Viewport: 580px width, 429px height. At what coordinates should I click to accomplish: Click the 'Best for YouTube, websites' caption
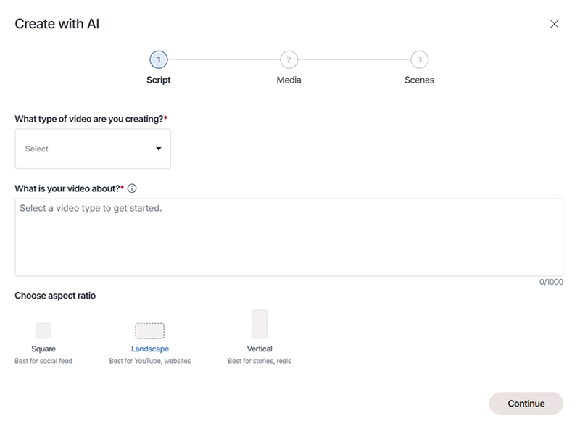[150, 361]
